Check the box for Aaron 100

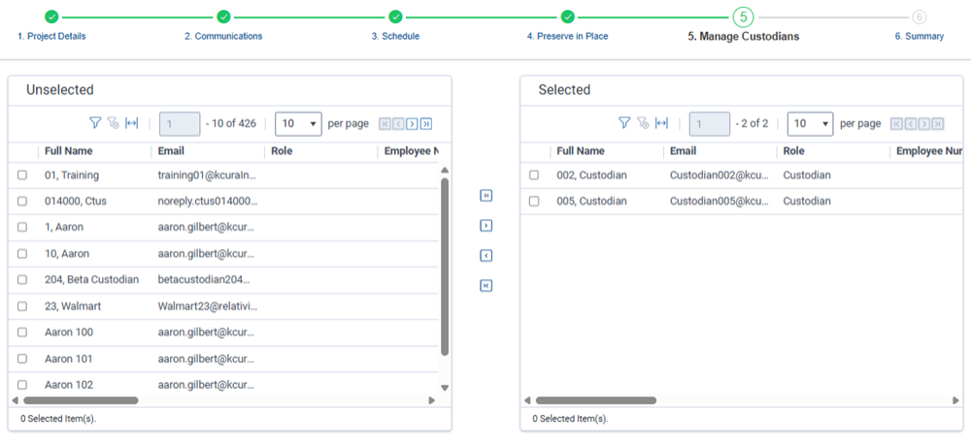(22, 332)
